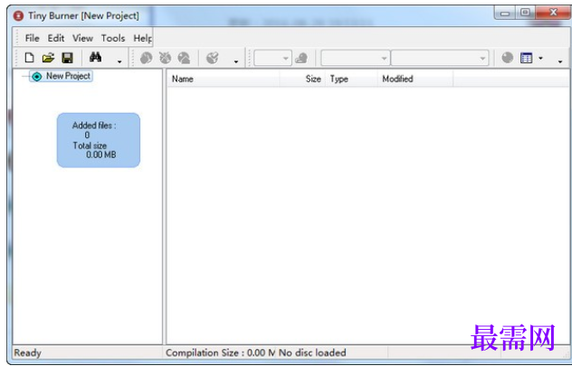Click the first greyed disc burn icon
The height and width of the screenshot is (366, 572).
click(x=146, y=58)
